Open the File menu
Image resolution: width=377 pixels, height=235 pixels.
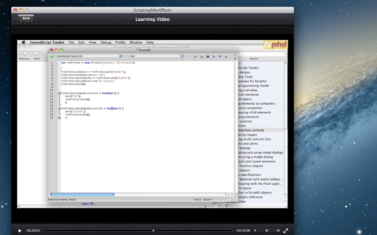[71, 42]
